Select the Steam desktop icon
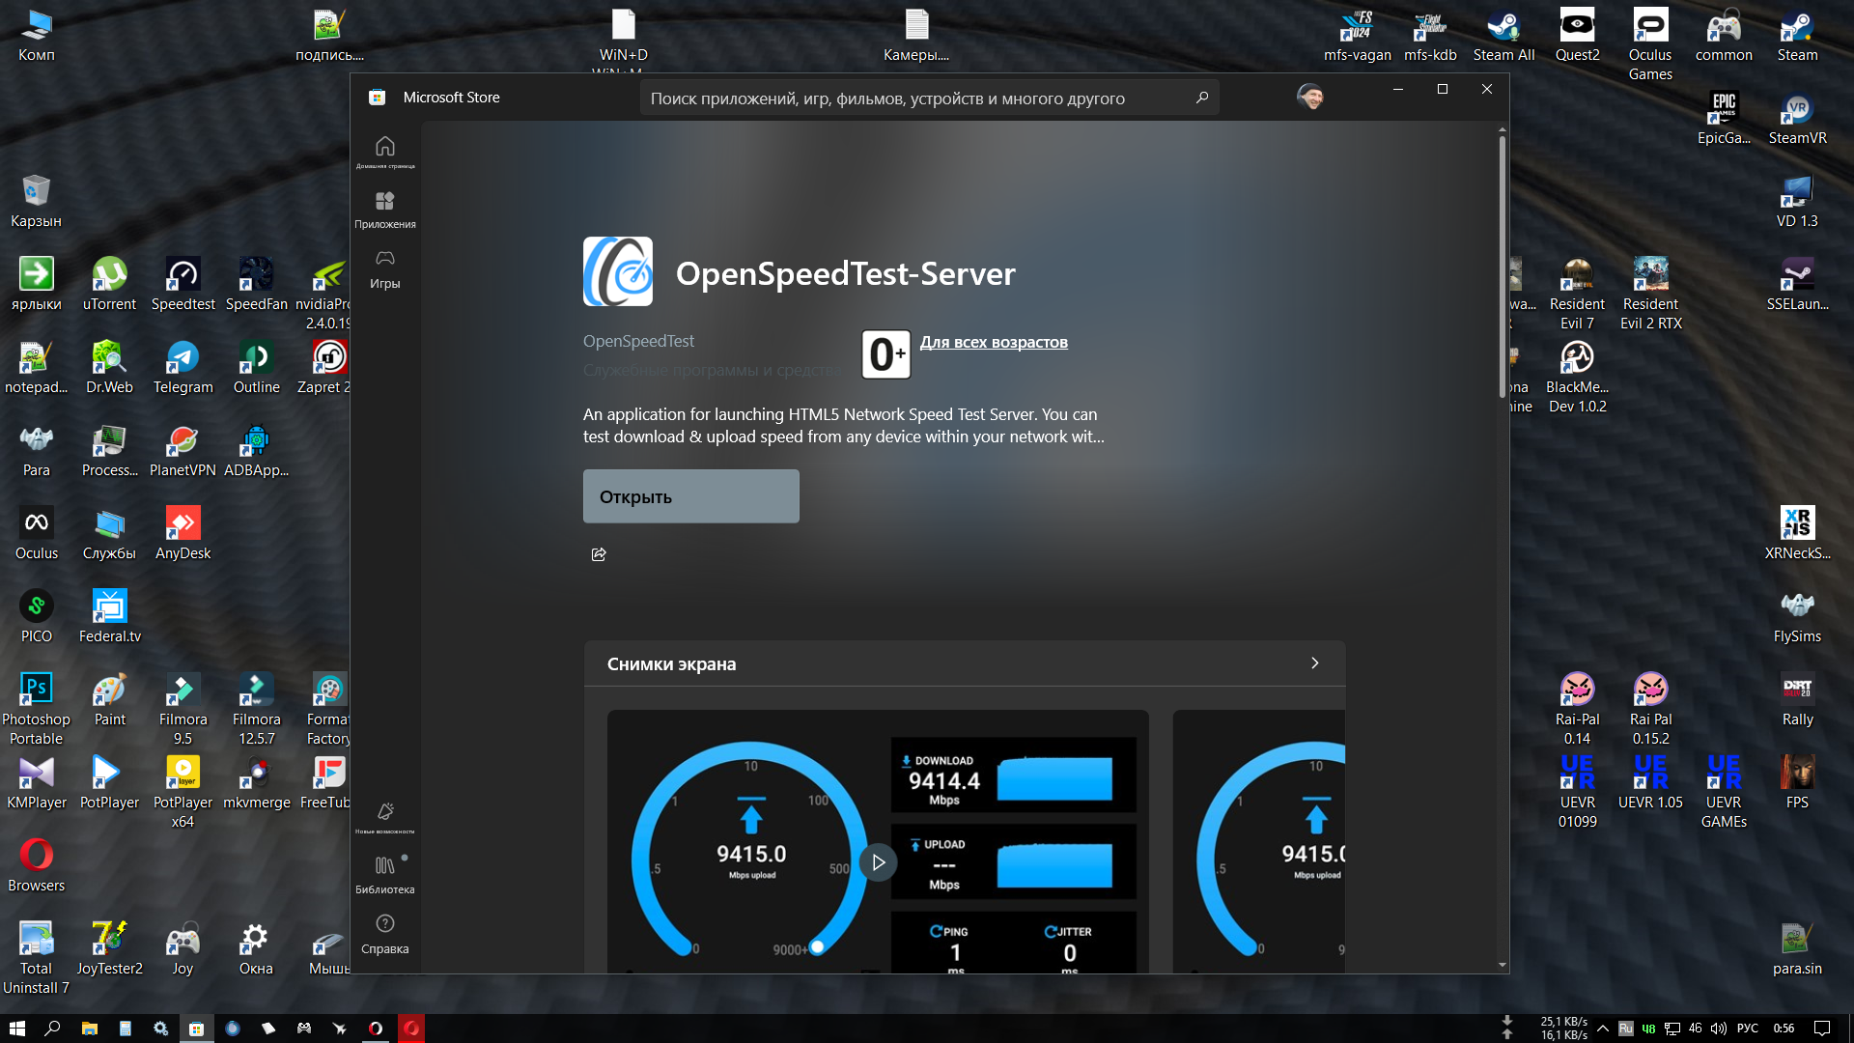Image resolution: width=1854 pixels, height=1043 pixels. point(1797,36)
